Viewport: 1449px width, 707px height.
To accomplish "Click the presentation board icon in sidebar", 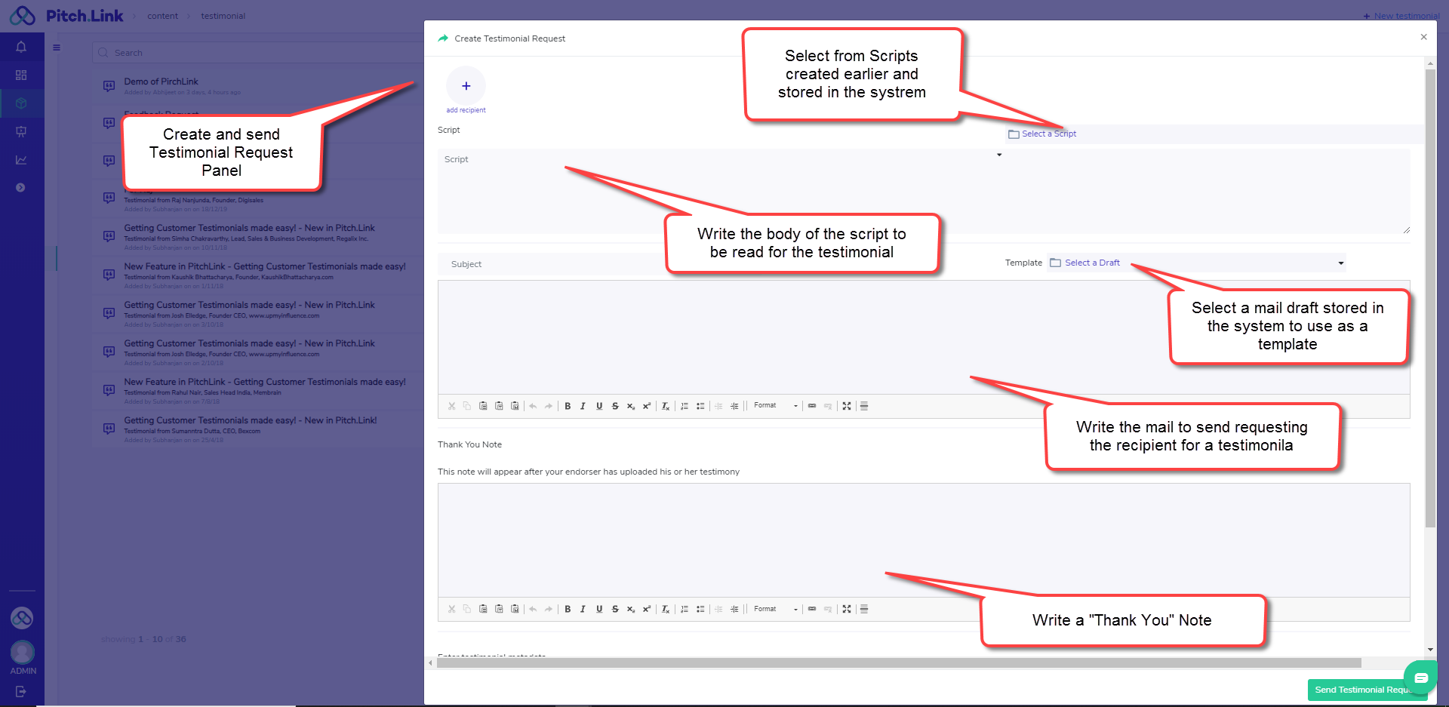I will [21, 131].
